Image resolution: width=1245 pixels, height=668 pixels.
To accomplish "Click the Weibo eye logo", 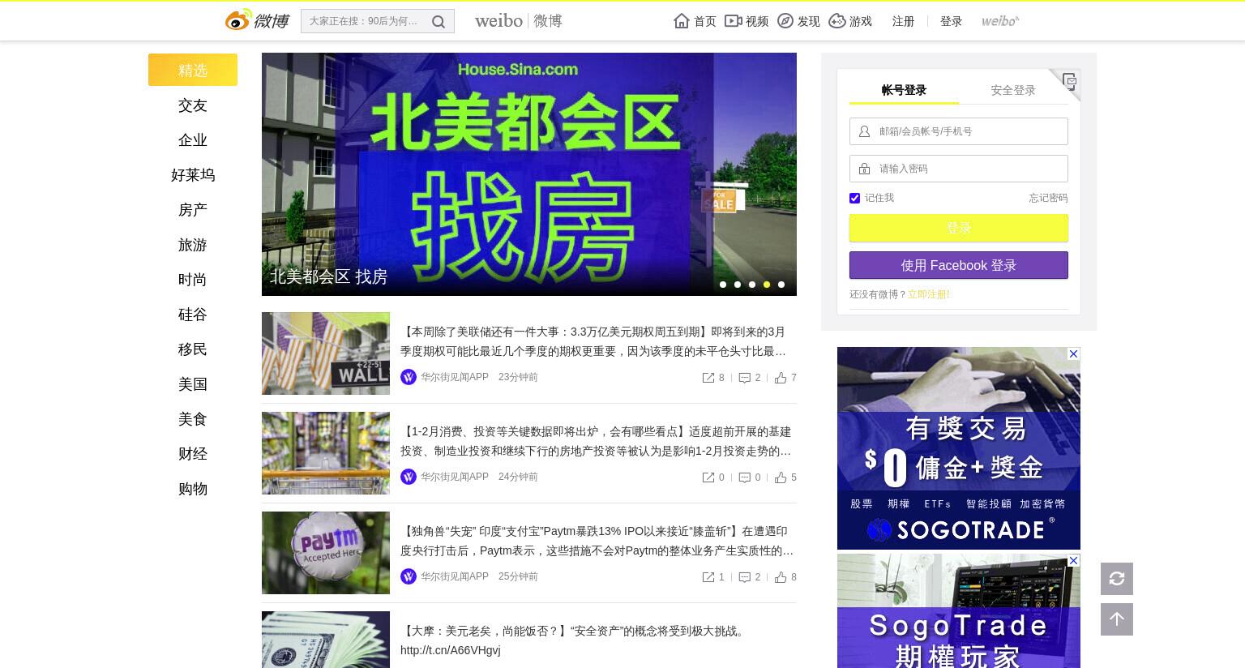I will click(x=238, y=20).
